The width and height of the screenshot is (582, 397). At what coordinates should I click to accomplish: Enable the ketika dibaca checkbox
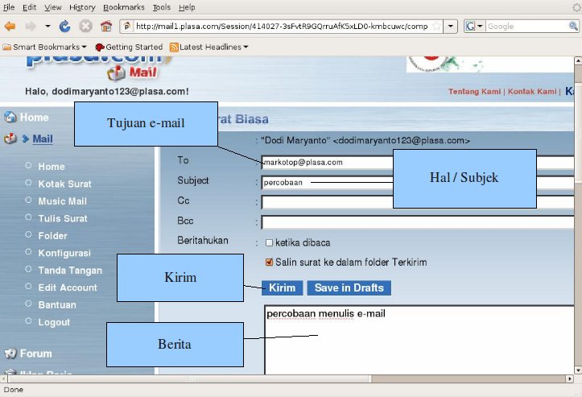(x=269, y=243)
